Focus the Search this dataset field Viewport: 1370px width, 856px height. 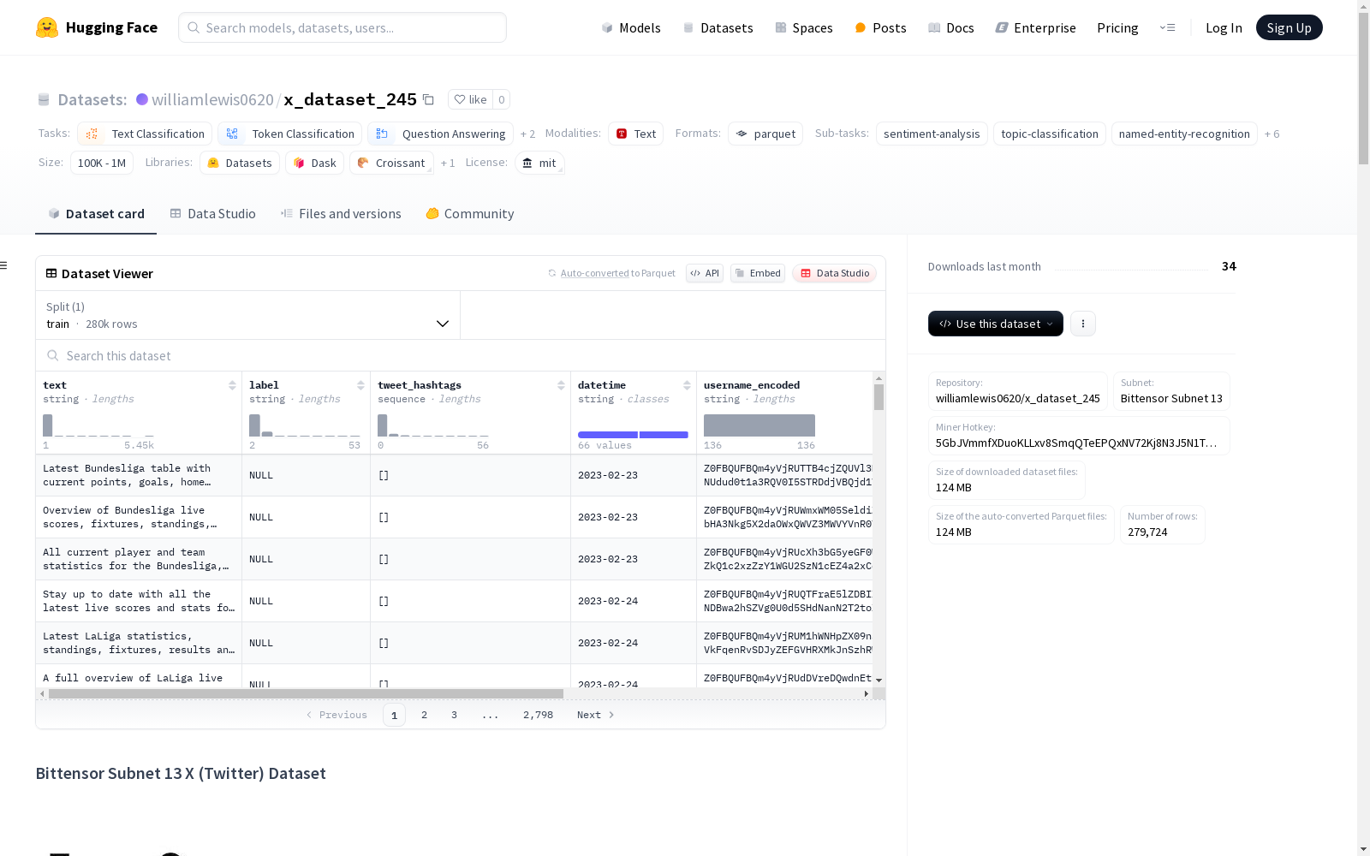pyautogui.click(x=461, y=355)
